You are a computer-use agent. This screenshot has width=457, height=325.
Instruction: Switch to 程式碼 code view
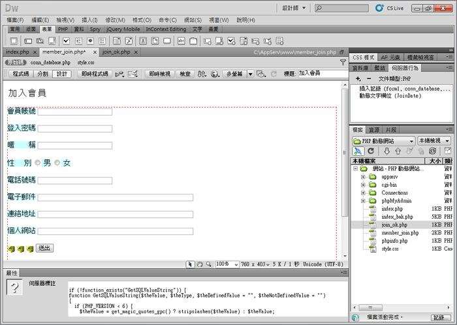[21, 74]
